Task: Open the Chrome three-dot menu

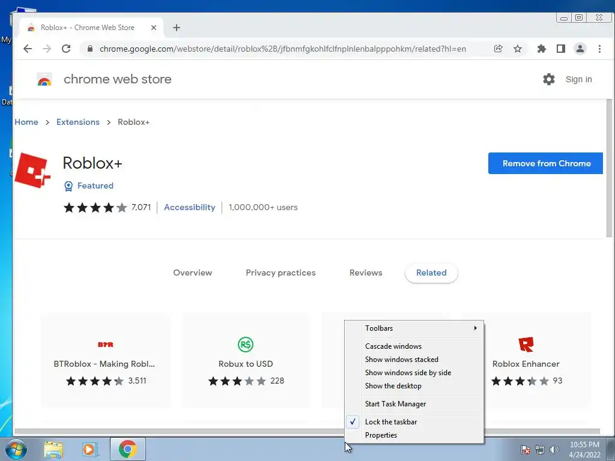Action: (x=600, y=49)
